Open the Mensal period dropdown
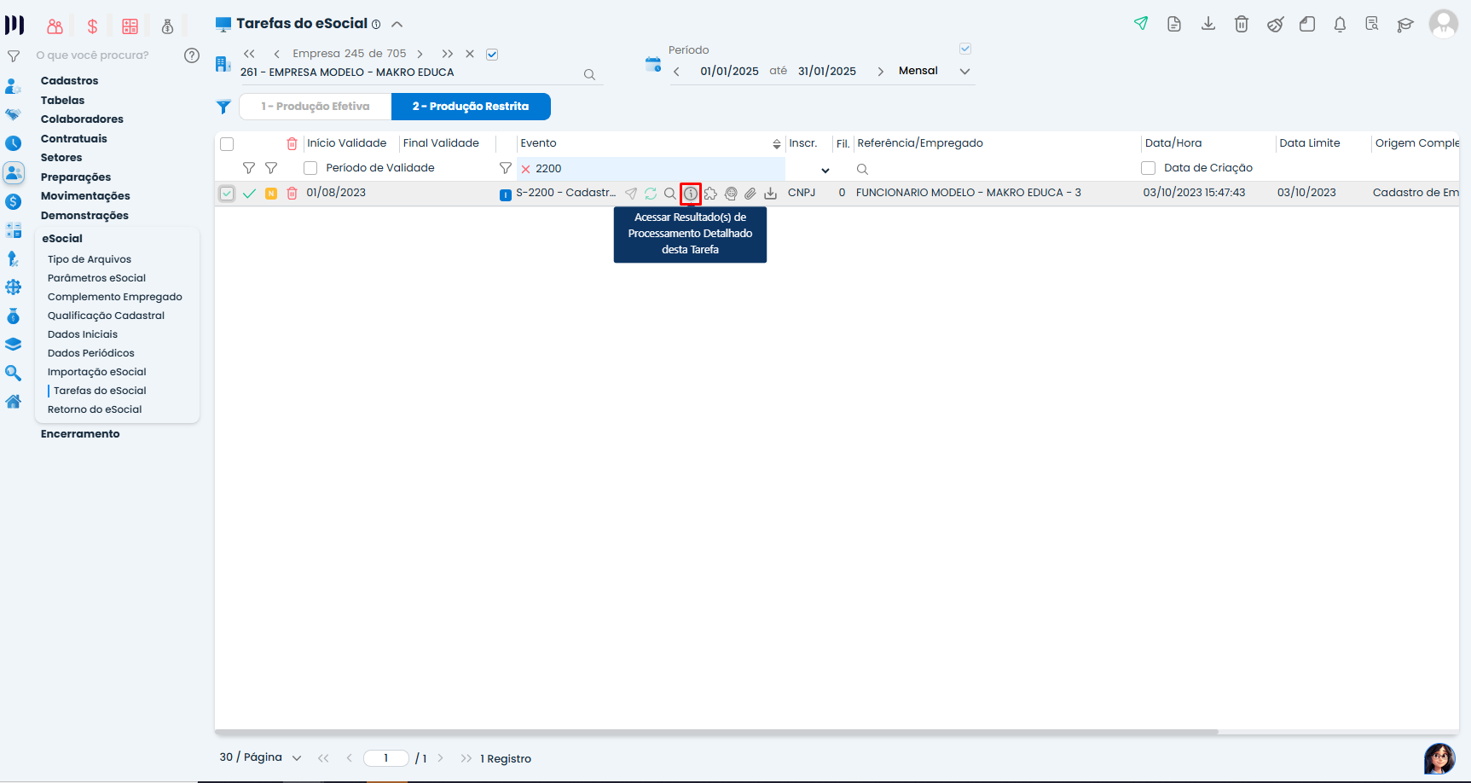The width and height of the screenshot is (1471, 783). (x=964, y=72)
